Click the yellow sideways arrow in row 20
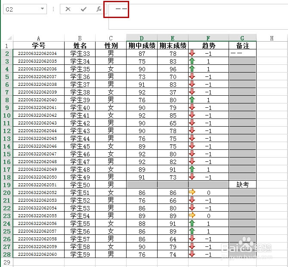This screenshot has width=288, height=267. tap(192, 192)
